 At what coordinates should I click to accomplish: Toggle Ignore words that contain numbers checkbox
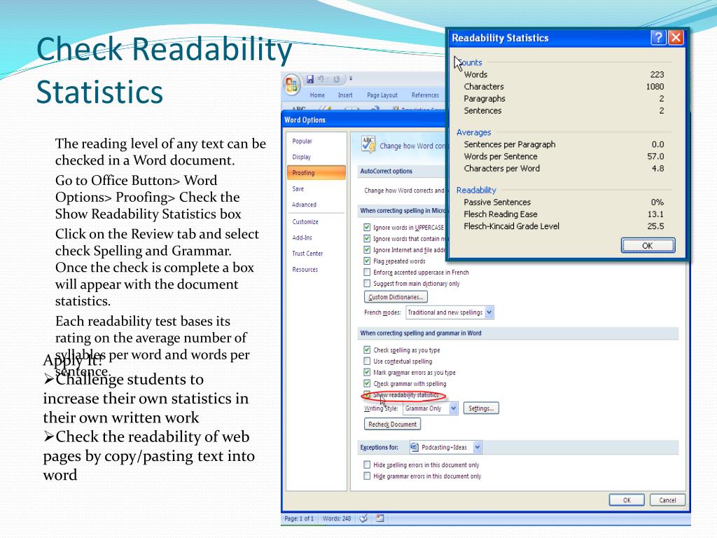click(367, 238)
